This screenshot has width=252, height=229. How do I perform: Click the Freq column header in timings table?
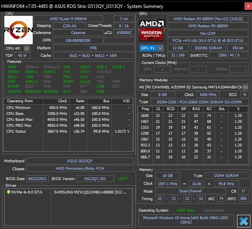tap(145, 109)
